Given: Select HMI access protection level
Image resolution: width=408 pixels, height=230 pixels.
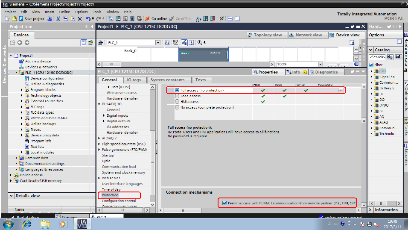Looking at the screenshot, I should click(177, 102).
